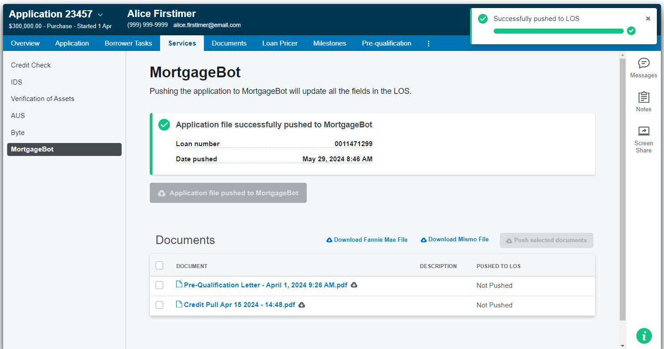The height and width of the screenshot is (349, 664).
Task: Click download icon beside Pre-Qualification Letter
Action: click(354, 285)
